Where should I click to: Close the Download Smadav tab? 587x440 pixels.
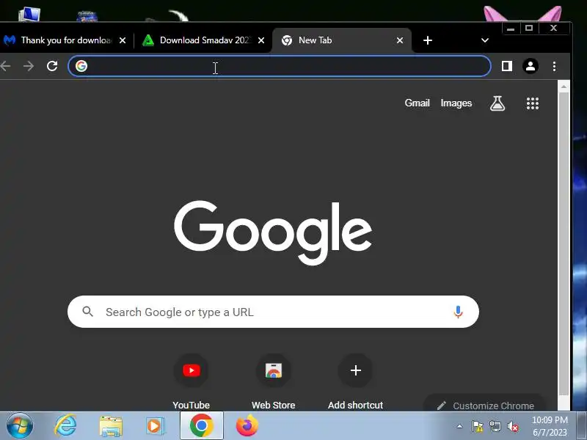pyautogui.click(x=261, y=40)
